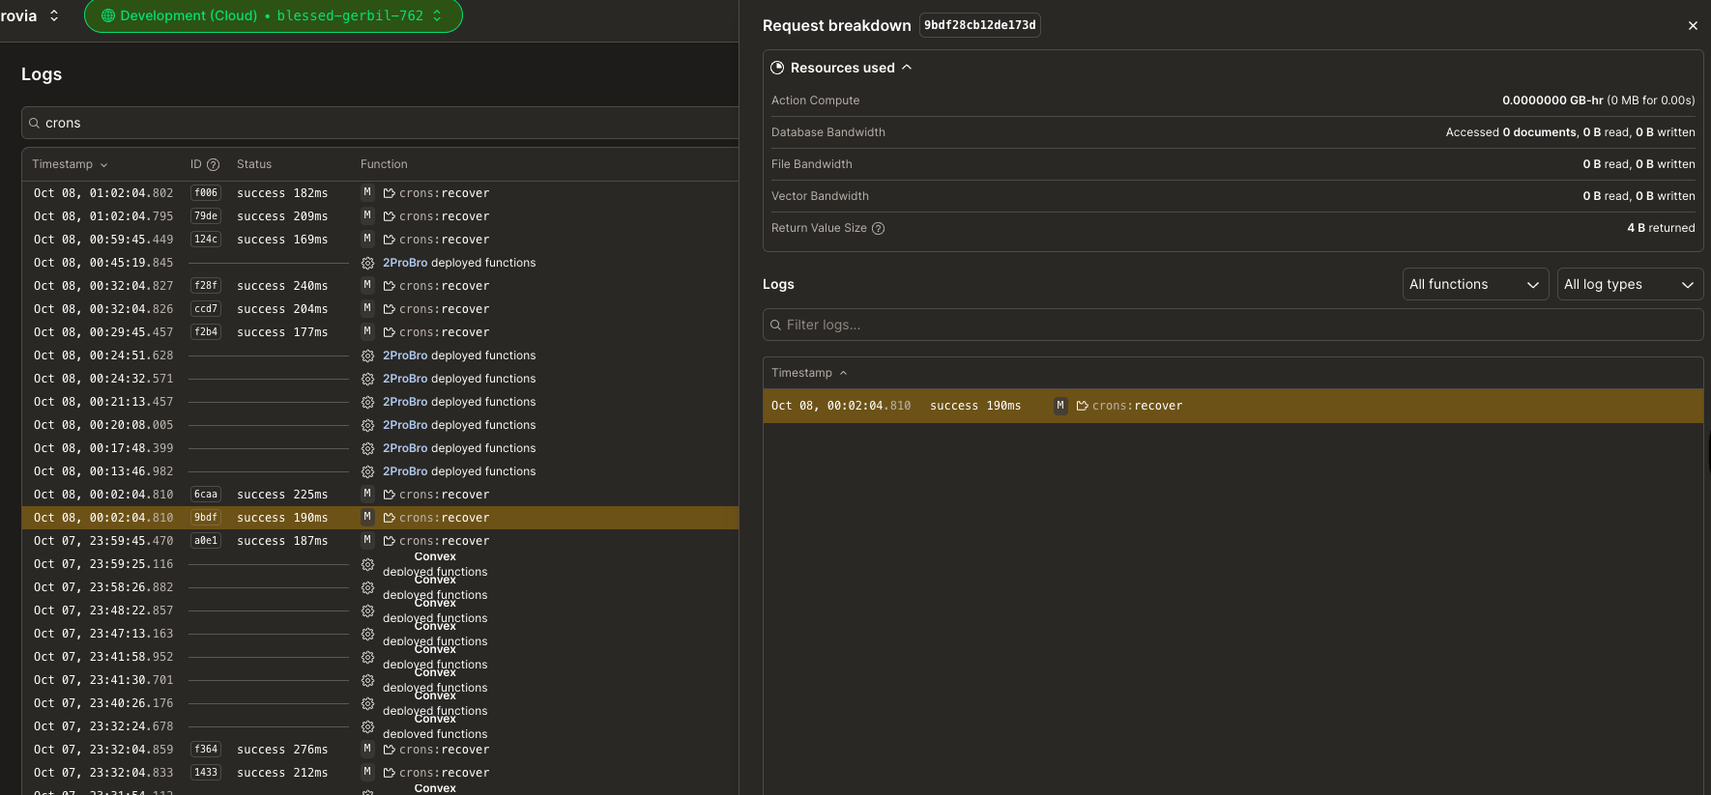The image size is (1711, 795).
Task: Click function arrow icon in the 124c row
Action: (x=389, y=240)
